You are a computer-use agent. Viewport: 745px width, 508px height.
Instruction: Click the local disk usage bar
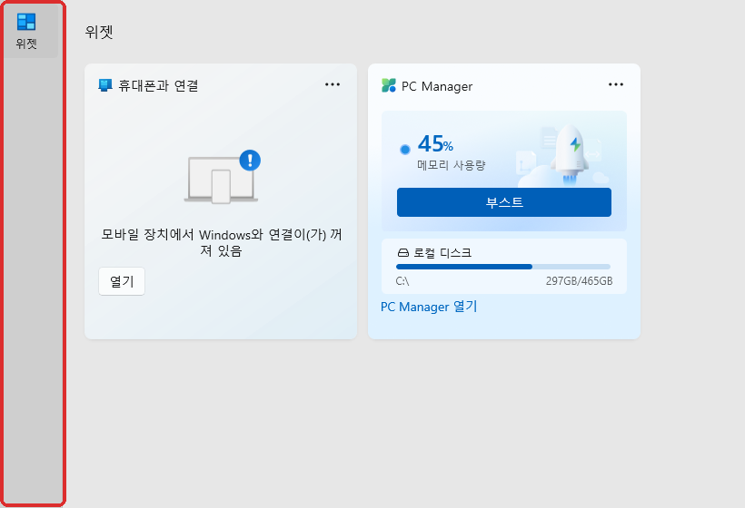pos(503,267)
